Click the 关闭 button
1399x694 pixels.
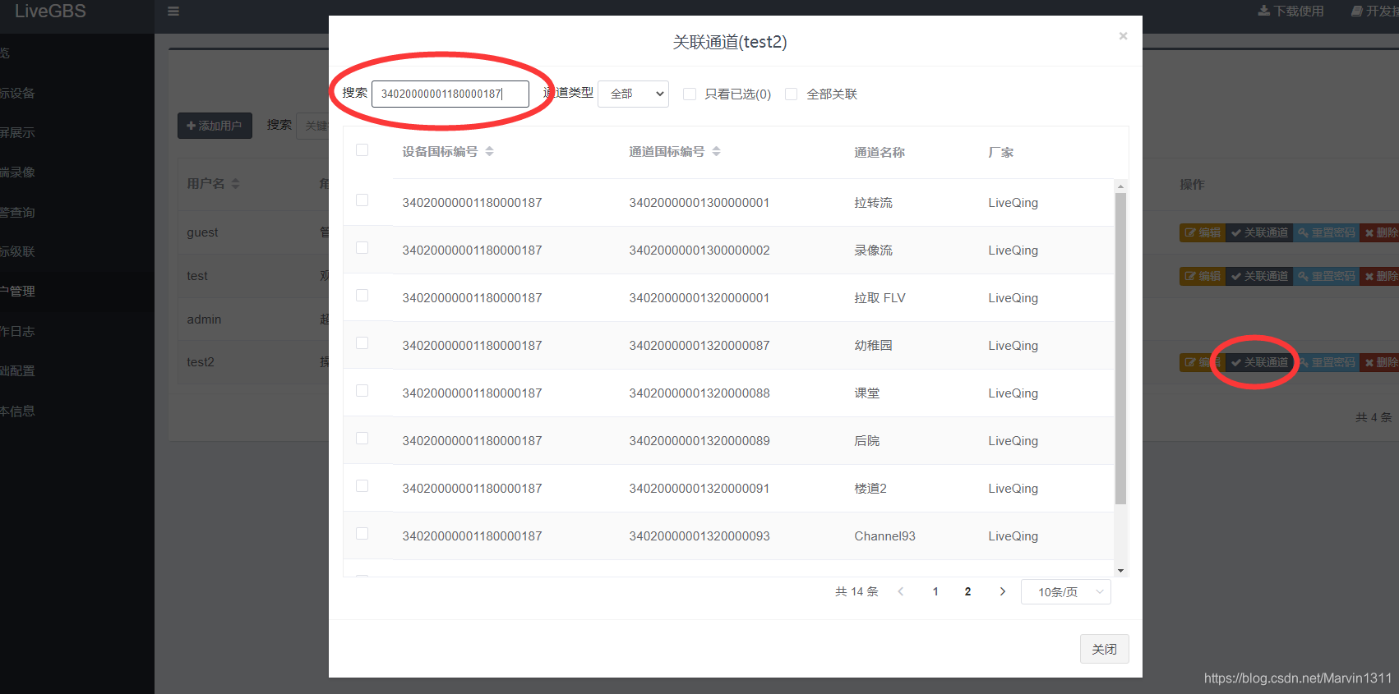click(x=1104, y=649)
